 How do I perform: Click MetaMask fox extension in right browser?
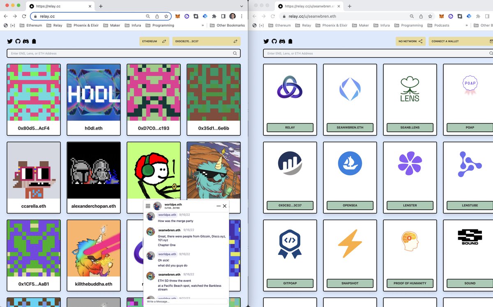click(441, 16)
